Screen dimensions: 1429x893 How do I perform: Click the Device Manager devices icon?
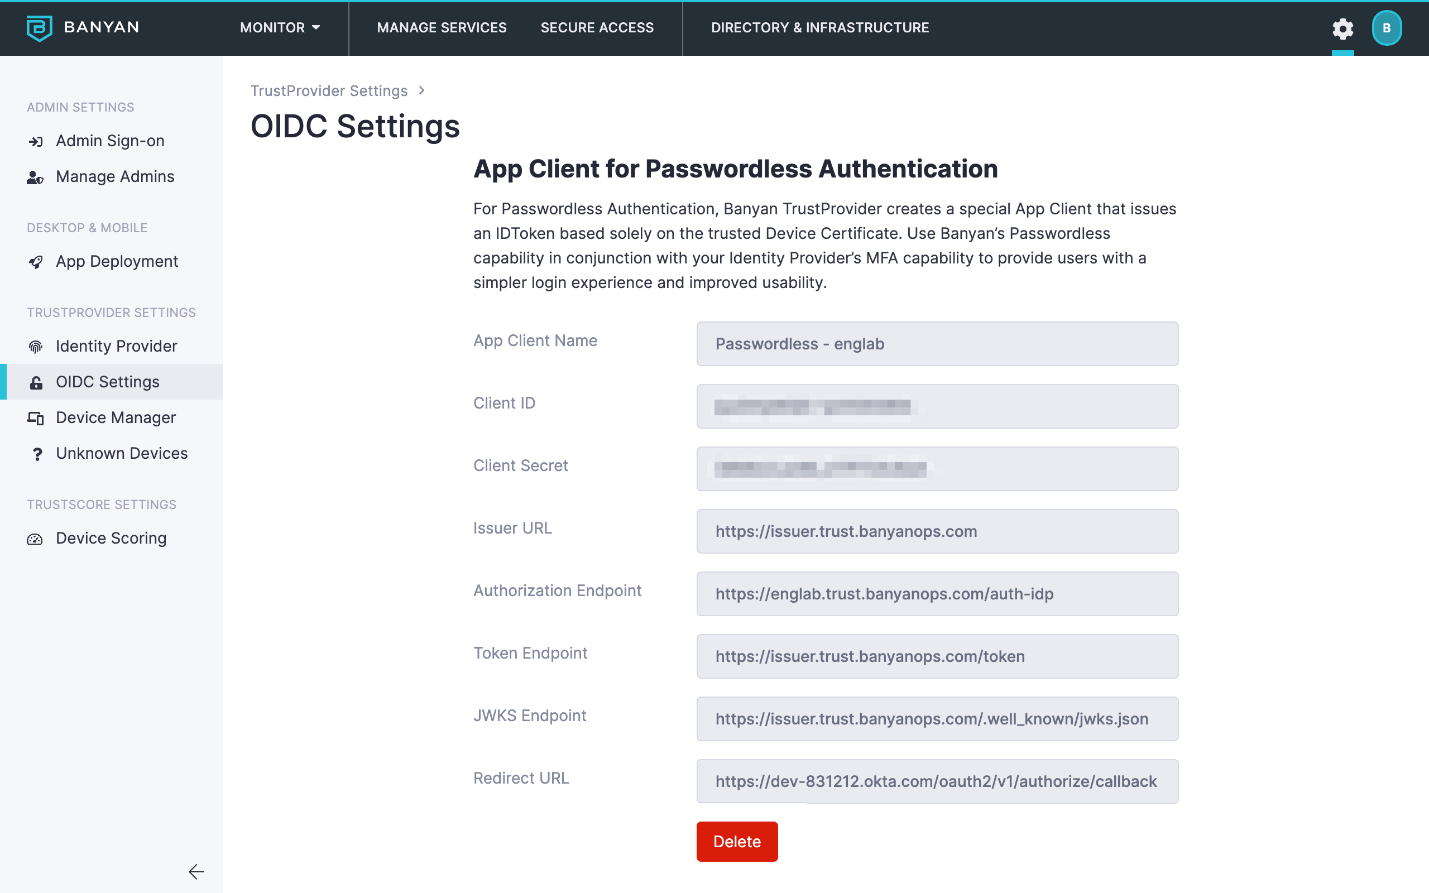pyautogui.click(x=35, y=418)
